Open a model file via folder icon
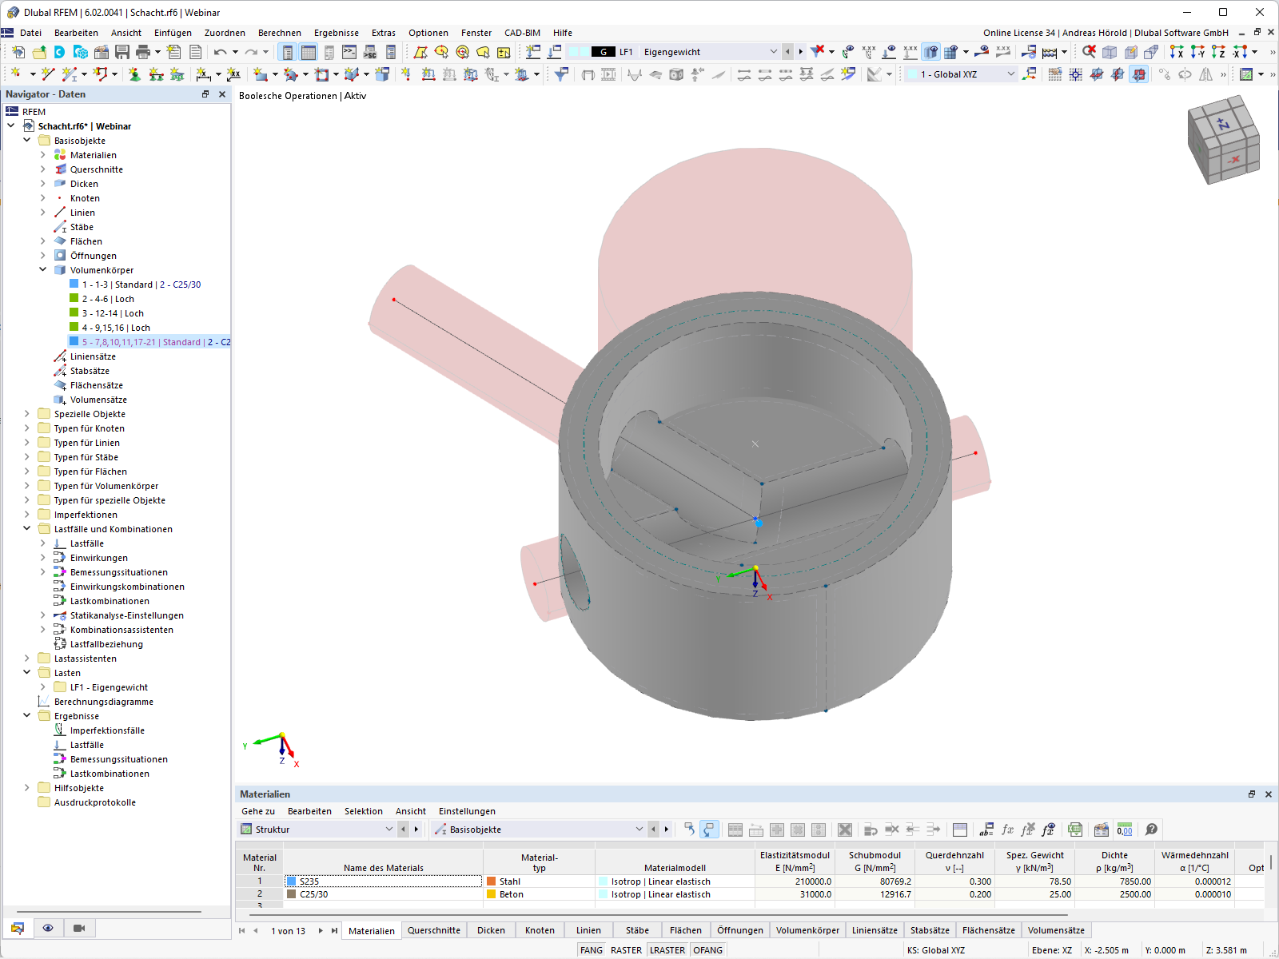The height and width of the screenshot is (959, 1279). 39,52
